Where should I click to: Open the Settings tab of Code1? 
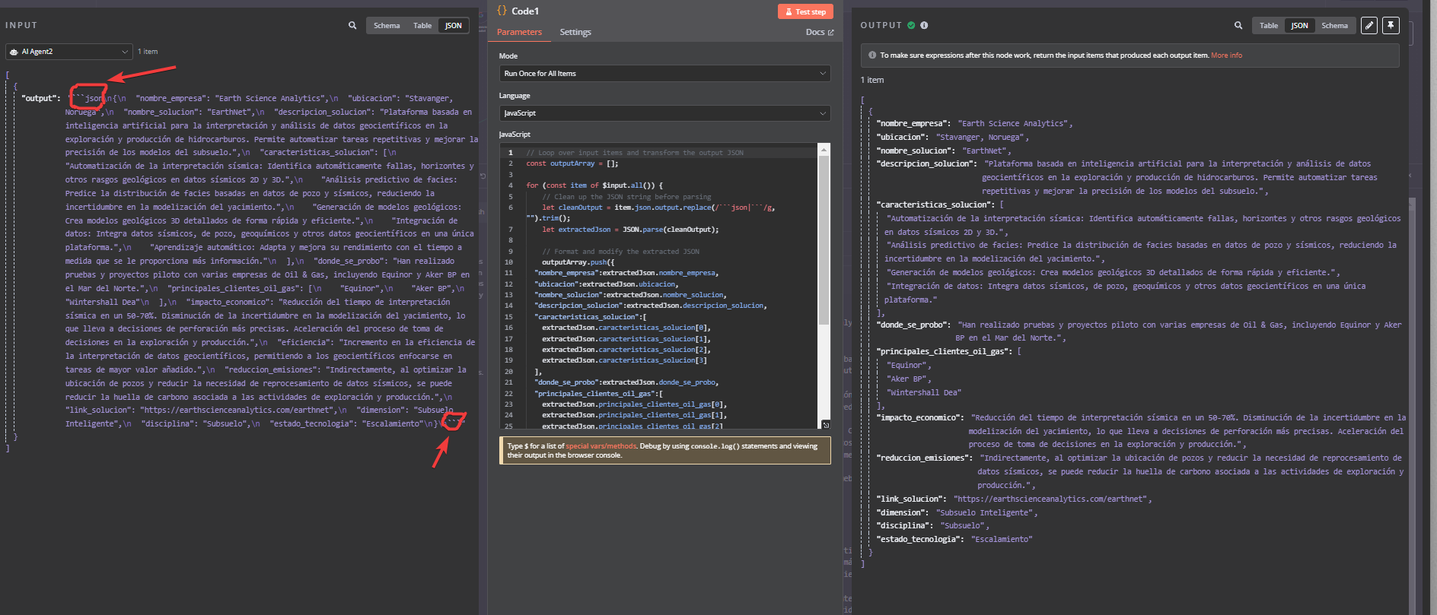pyautogui.click(x=575, y=32)
